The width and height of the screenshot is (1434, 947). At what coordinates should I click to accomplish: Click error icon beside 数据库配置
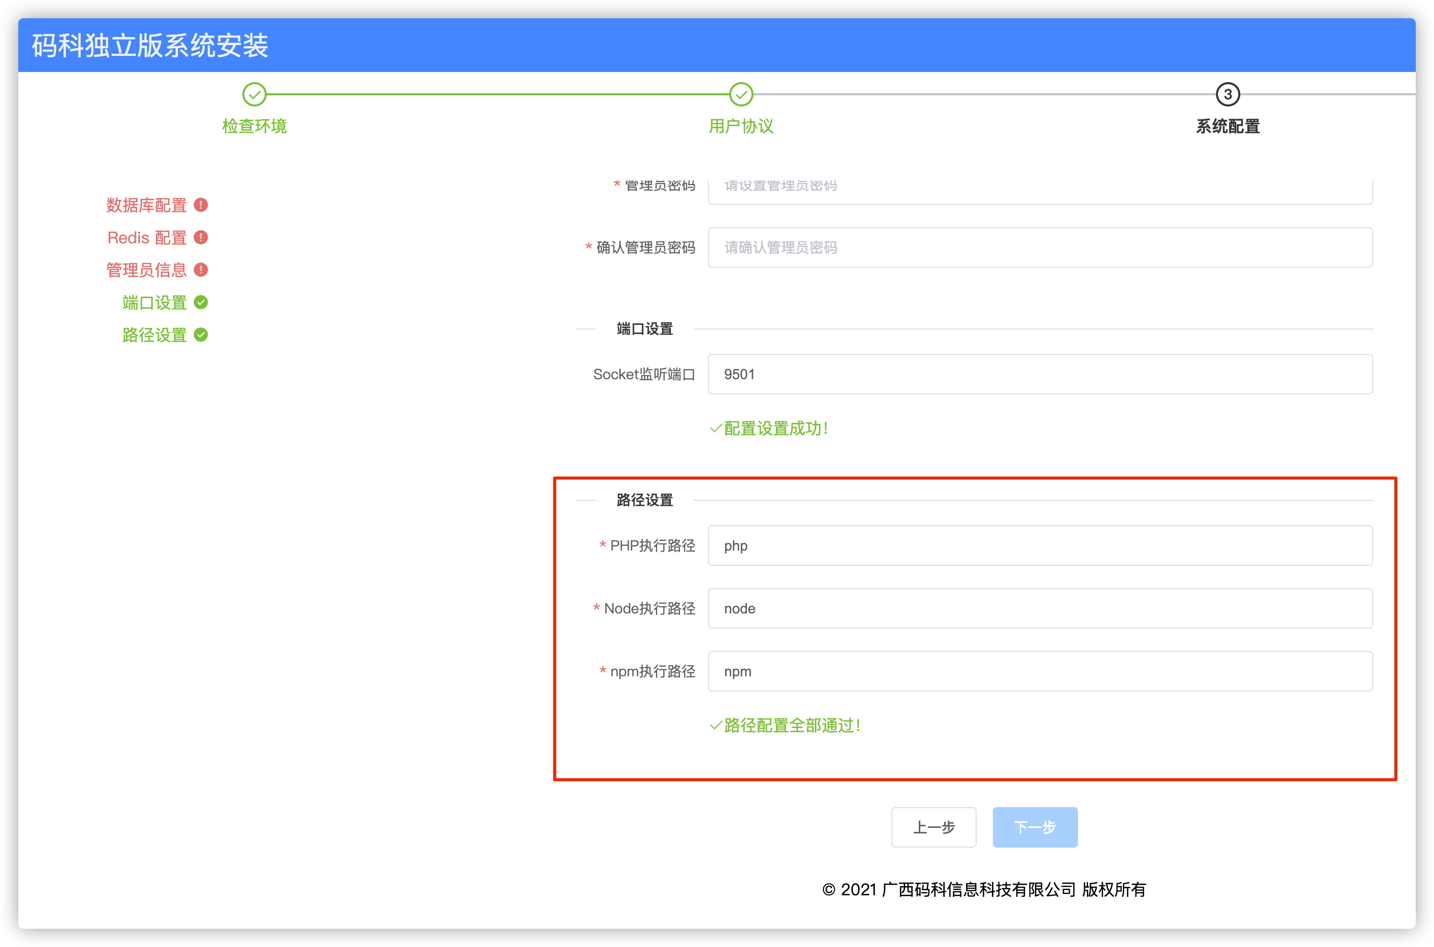pyautogui.click(x=201, y=205)
